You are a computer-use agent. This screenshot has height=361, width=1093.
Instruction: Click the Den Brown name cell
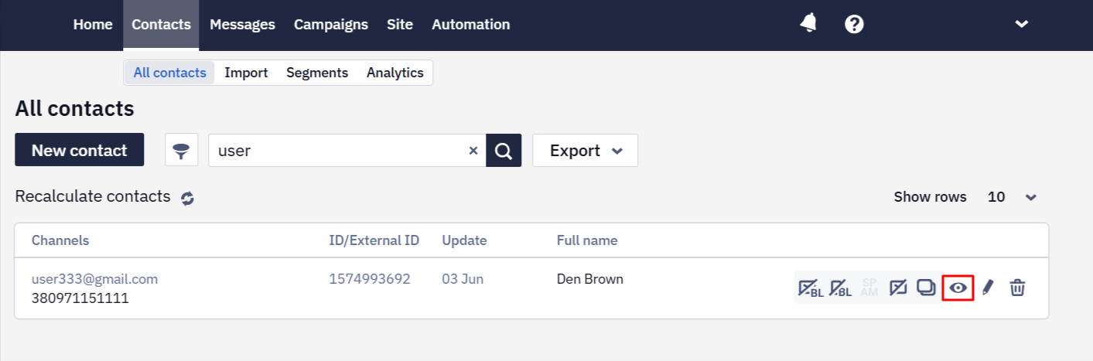(590, 279)
